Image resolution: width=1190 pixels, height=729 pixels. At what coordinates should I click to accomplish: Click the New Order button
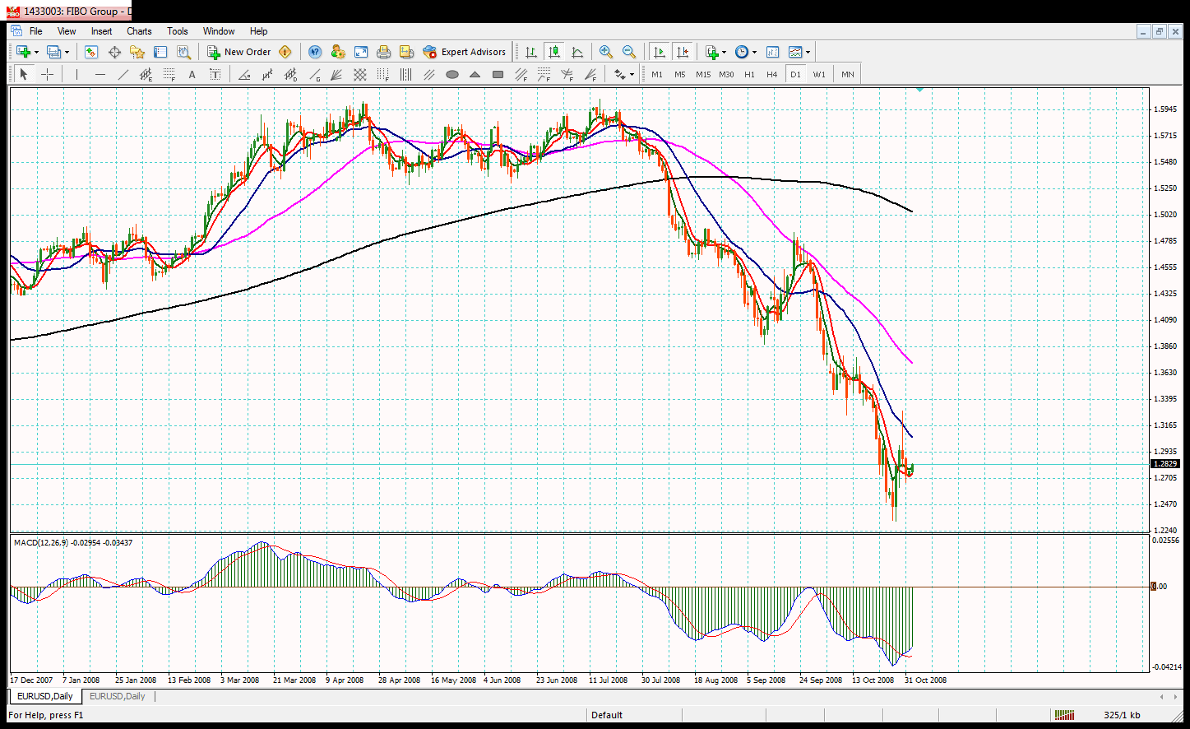pos(238,52)
